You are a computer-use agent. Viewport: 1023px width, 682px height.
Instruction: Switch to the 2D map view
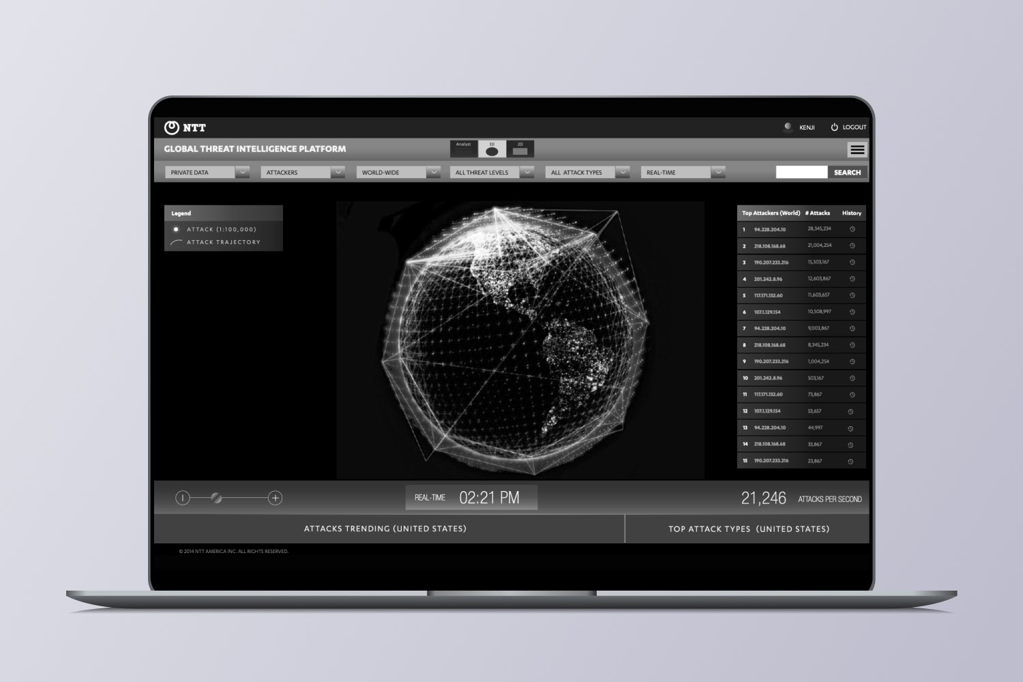520,149
